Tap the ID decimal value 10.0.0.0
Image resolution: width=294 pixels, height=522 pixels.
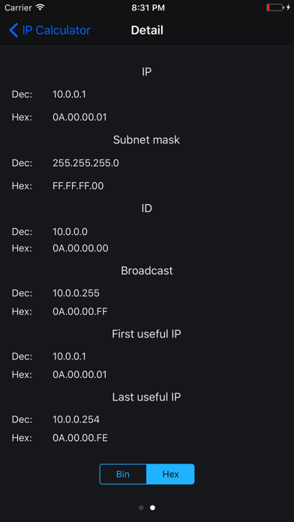(70, 232)
